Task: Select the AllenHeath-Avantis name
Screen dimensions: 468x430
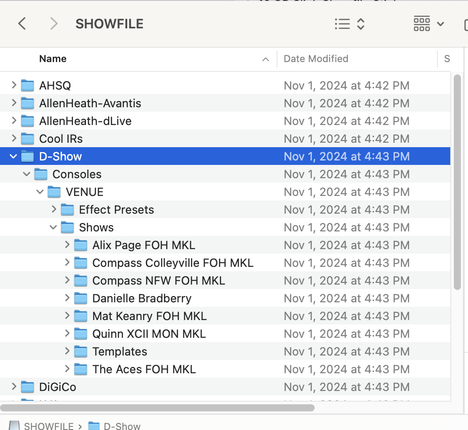Action: pos(90,103)
